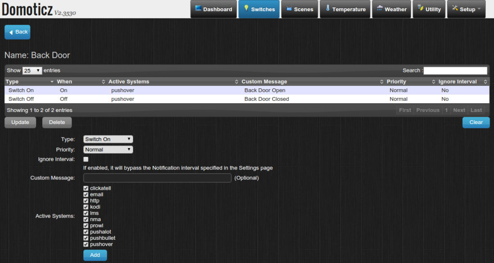494x263 pixels.
Task: Uncheck the http system
Action: [x=86, y=201]
